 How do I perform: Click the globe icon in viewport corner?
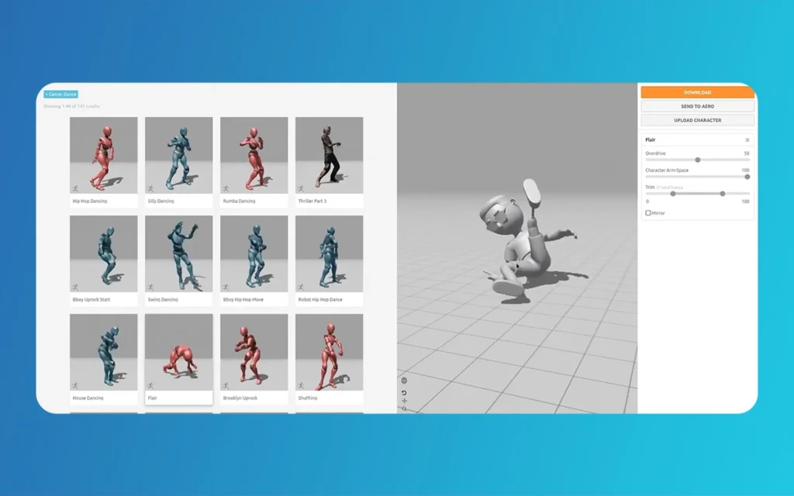click(x=404, y=381)
